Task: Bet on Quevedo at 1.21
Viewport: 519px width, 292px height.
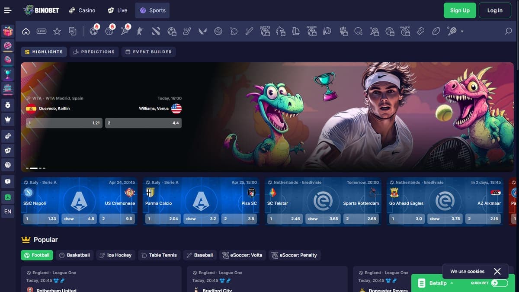Action: pos(64,123)
